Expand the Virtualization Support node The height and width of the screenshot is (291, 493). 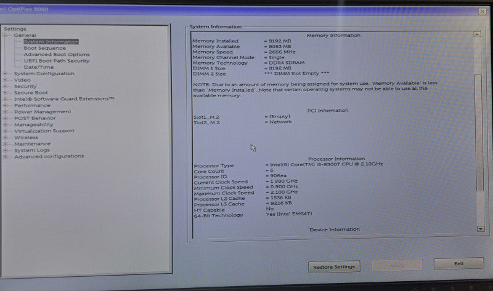(x=5, y=131)
